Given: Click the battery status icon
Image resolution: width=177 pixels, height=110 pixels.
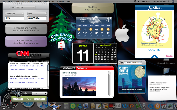Looking at the screenshot, I should pos(143,1).
